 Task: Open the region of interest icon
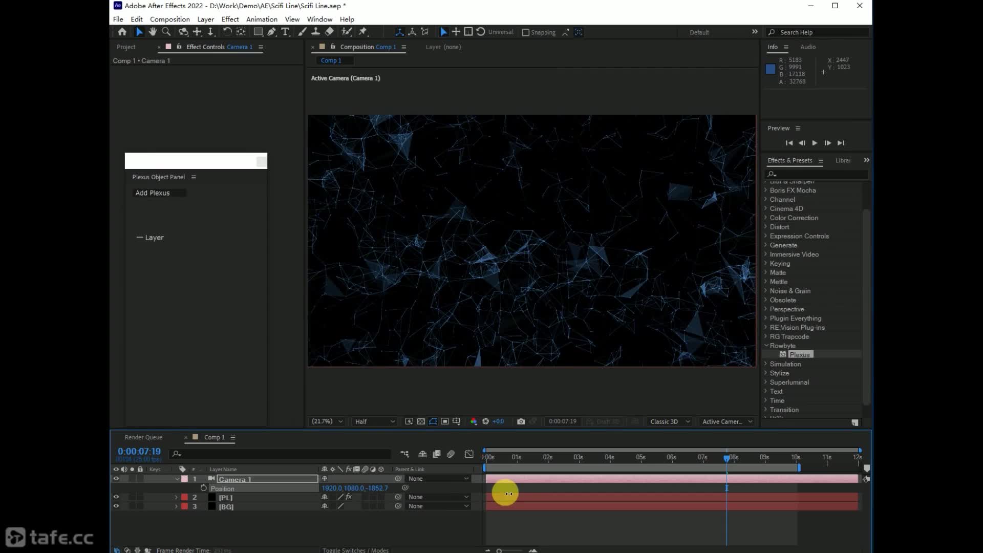(445, 421)
